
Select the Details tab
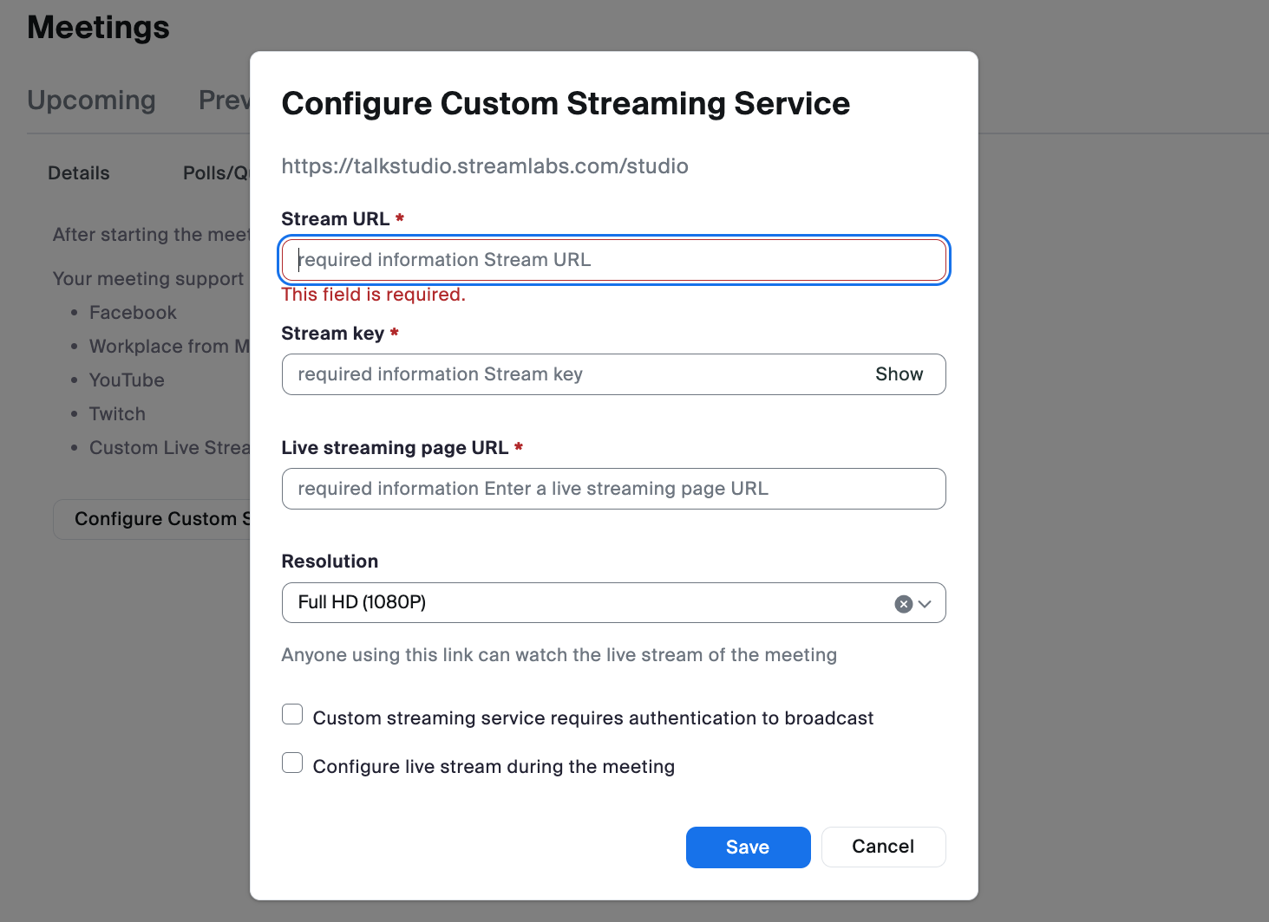(78, 172)
